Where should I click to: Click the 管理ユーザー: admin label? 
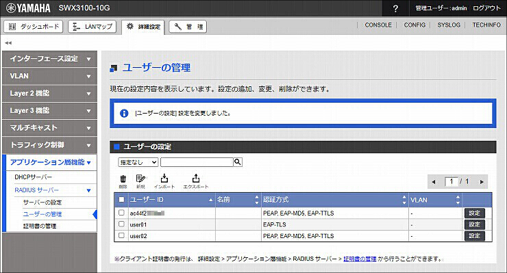pyautogui.click(x=441, y=8)
